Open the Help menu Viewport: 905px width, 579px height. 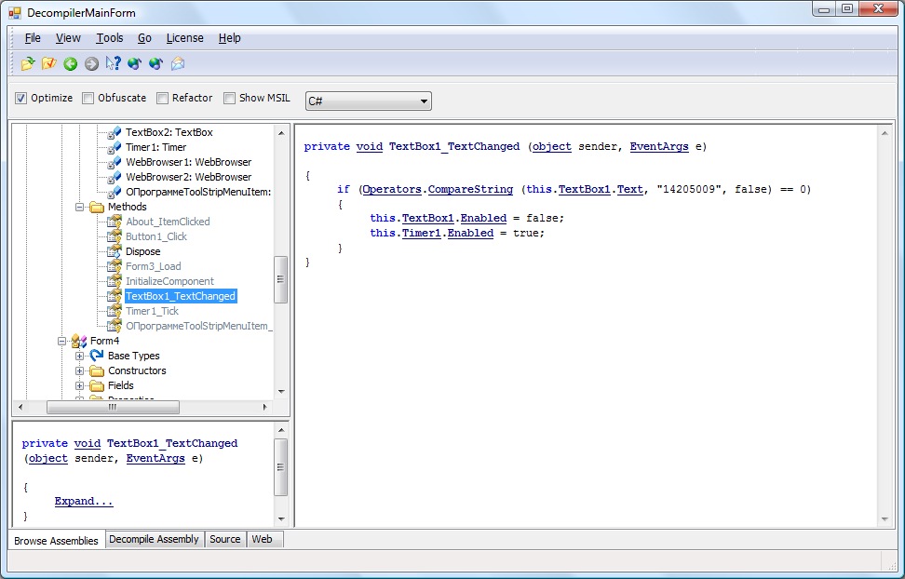point(229,38)
